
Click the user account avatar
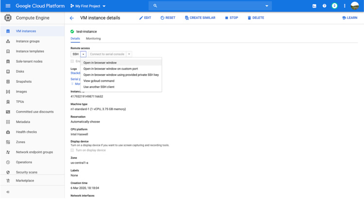(355, 6)
